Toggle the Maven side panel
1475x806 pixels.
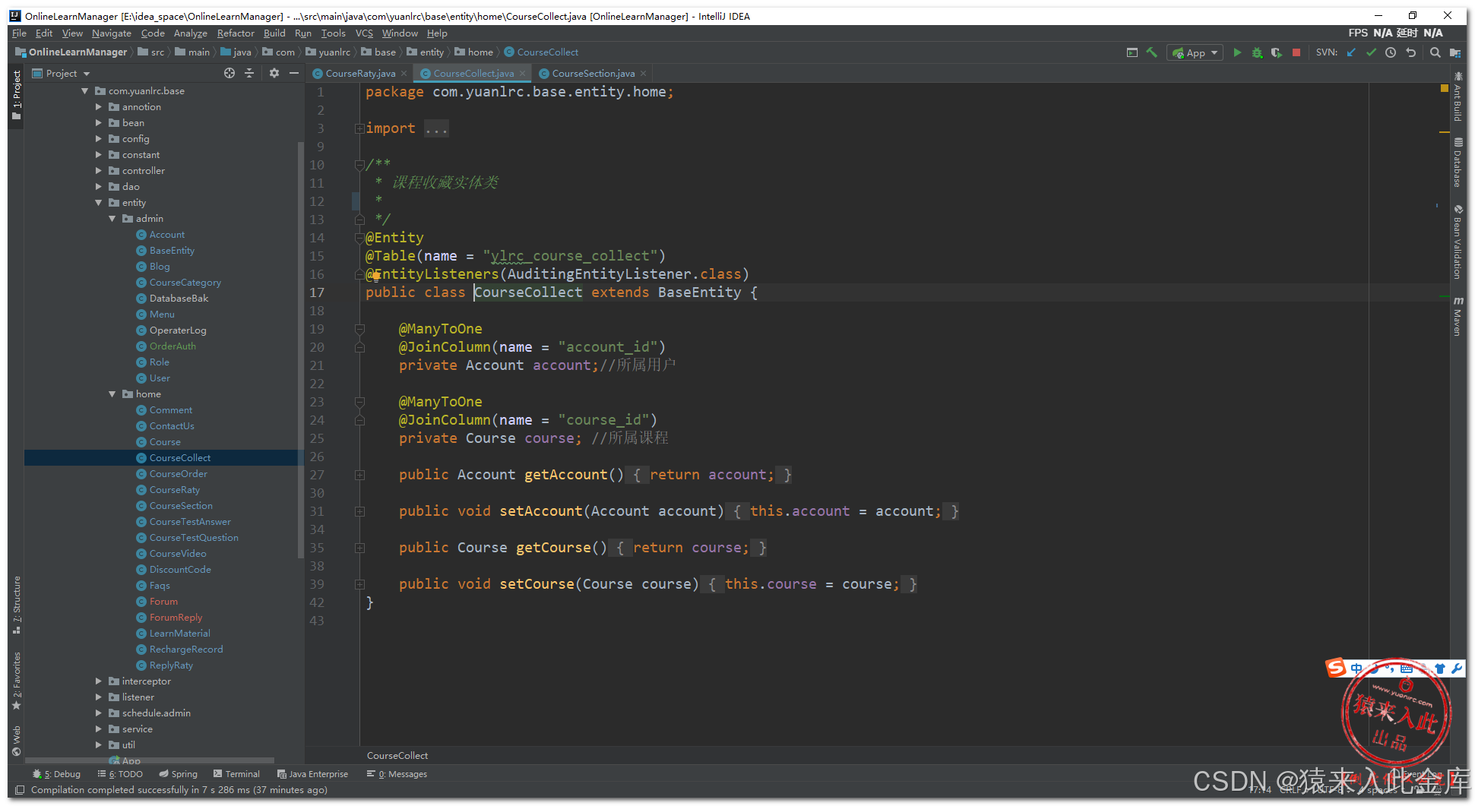point(1458,316)
